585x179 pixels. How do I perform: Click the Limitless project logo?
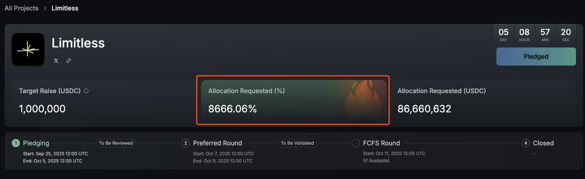[28, 49]
